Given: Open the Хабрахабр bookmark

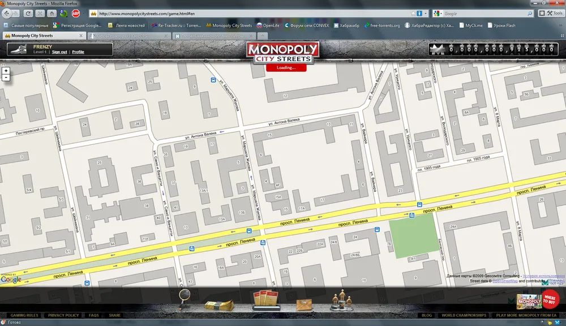Looking at the screenshot, I should (348, 25).
